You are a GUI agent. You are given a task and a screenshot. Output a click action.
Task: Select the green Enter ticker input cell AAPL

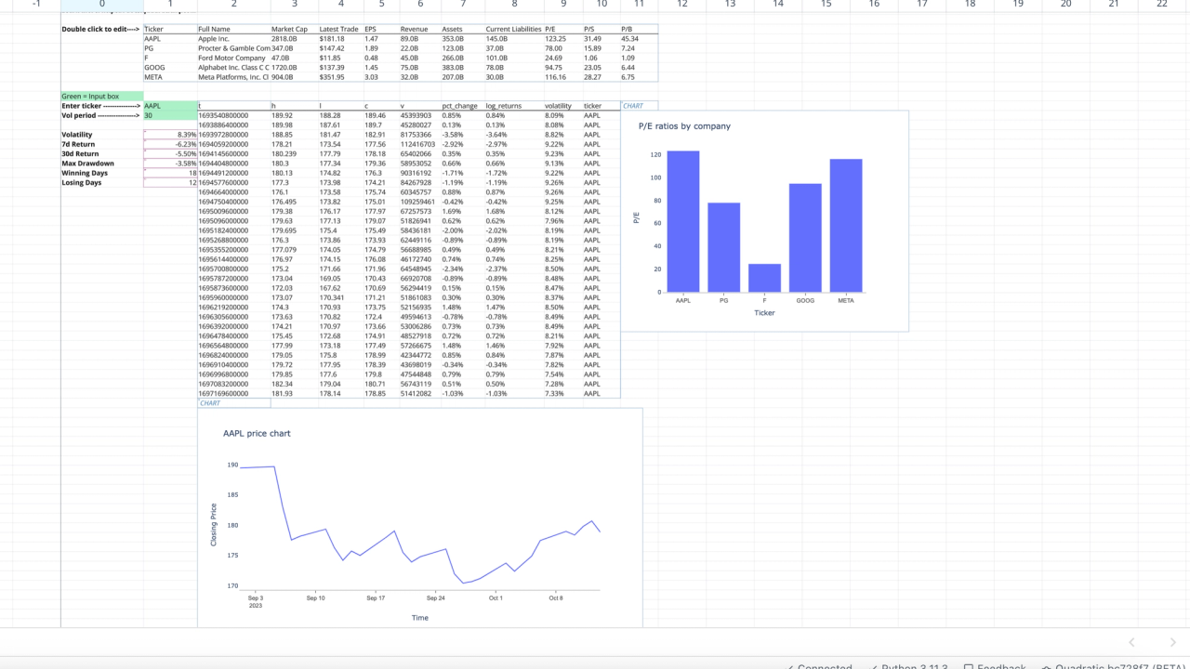(170, 106)
